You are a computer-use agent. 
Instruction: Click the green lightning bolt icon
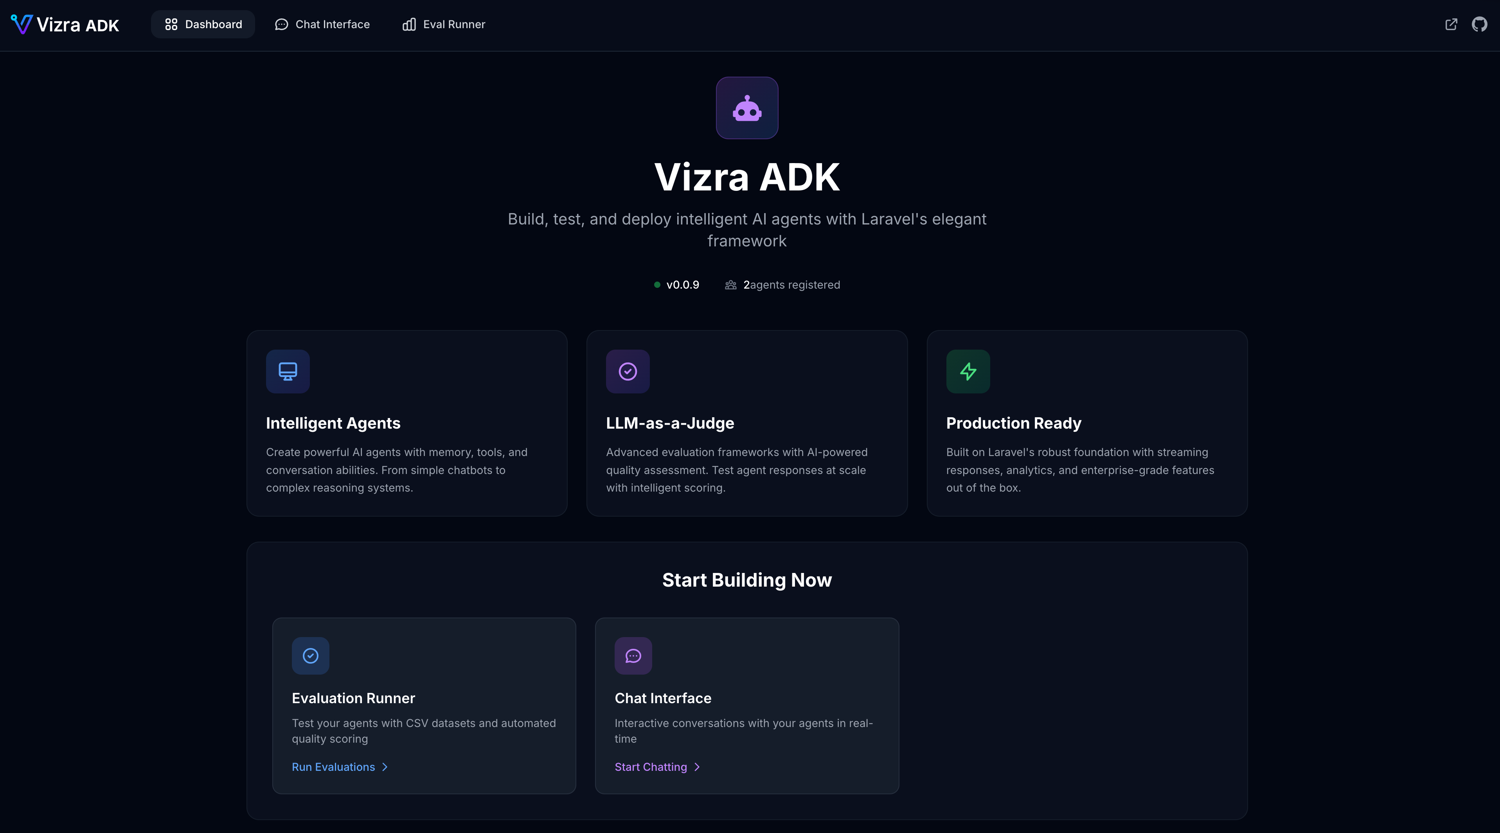tap(968, 372)
